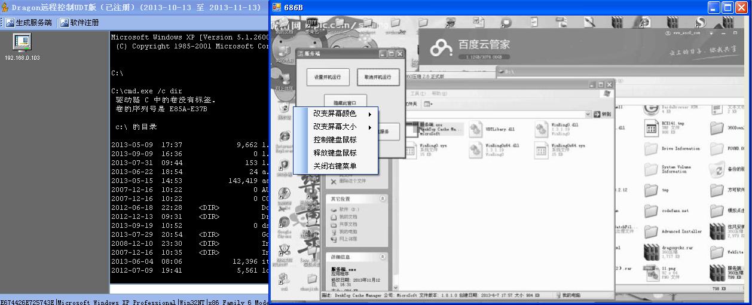Open 软件注册 in the Dragon toolbar

[x=79, y=23]
